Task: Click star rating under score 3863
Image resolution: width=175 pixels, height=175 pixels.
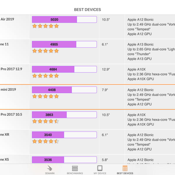Action: pyautogui.click(x=45, y=121)
